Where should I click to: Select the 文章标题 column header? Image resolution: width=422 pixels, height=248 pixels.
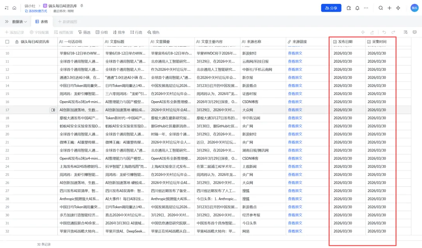click(126, 42)
